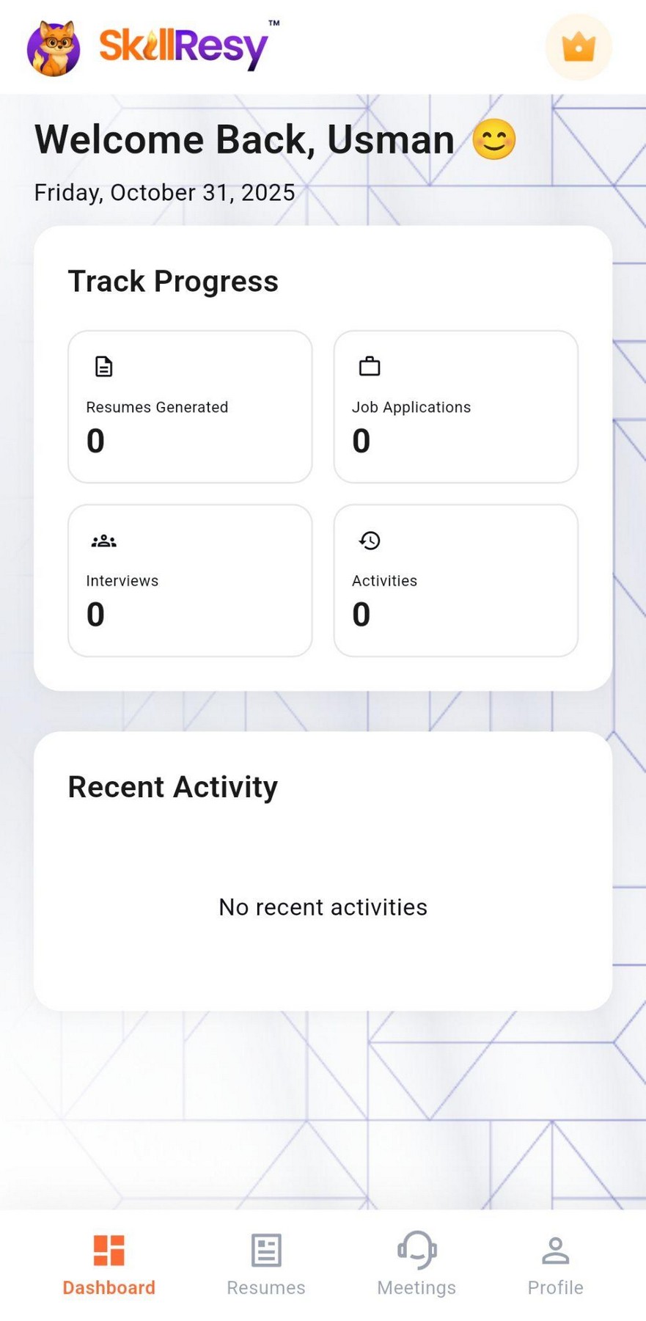This screenshot has height=1321, width=646.
Task: Open the Resumes Generated stat card
Action: point(190,406)
